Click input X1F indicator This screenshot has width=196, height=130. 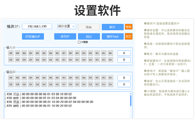(x=11, y=60)
